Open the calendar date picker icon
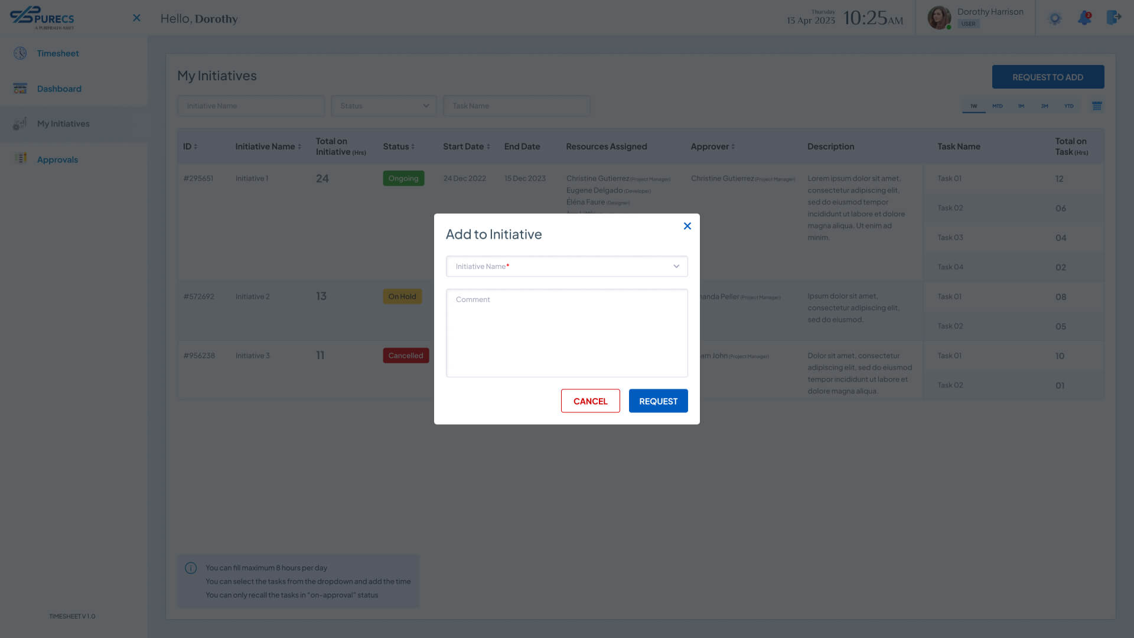Image resolution: width=1134 pixels, height=638 pixels. tap(1097, 106)
